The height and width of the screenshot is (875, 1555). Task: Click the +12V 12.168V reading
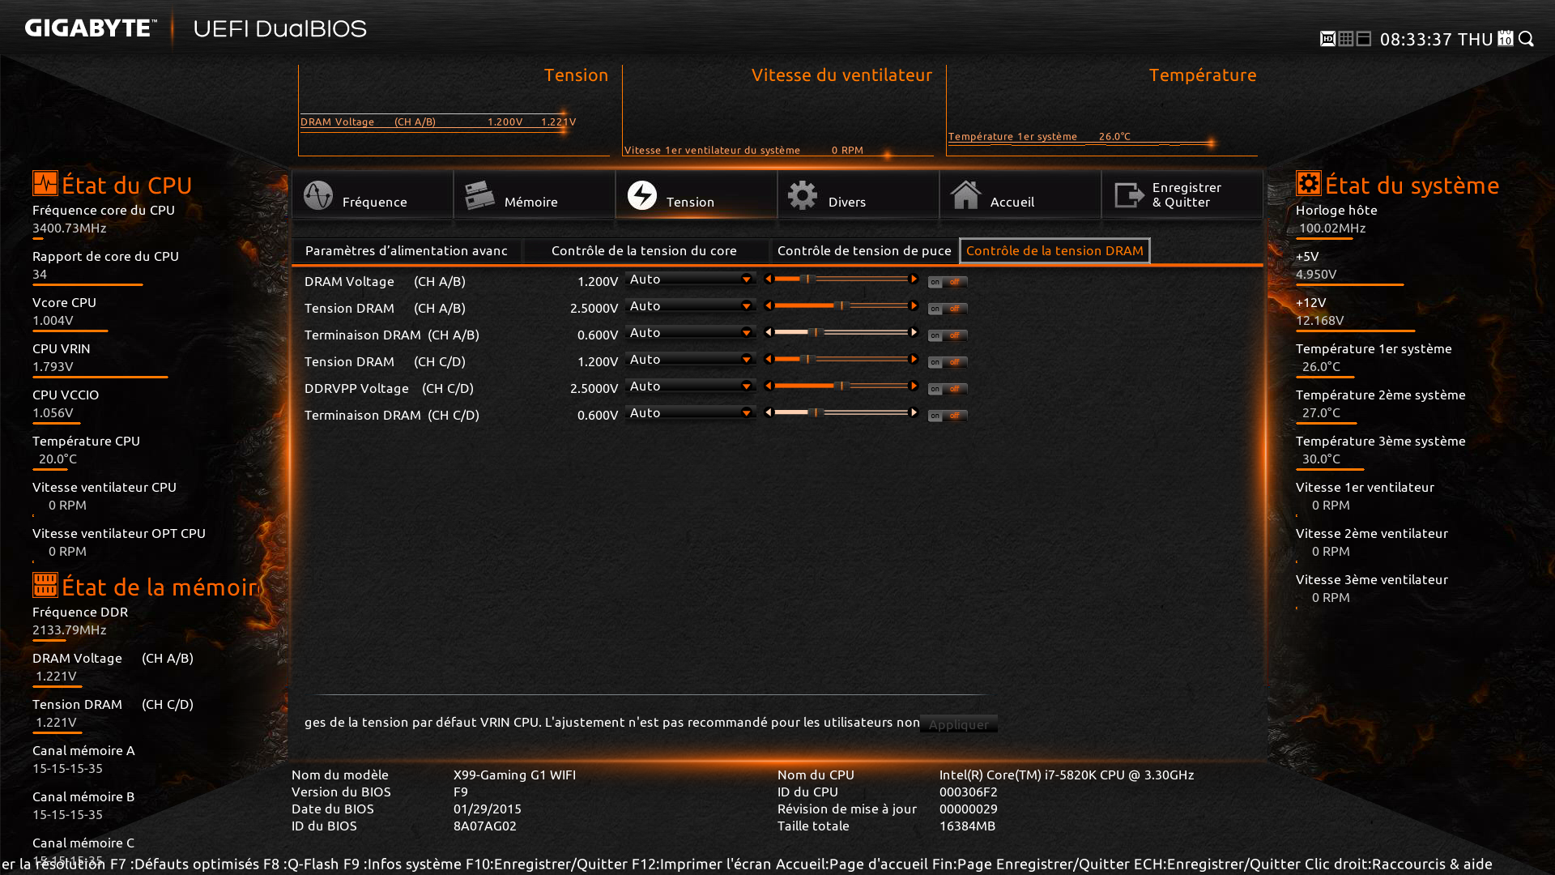click(1320, 321)
